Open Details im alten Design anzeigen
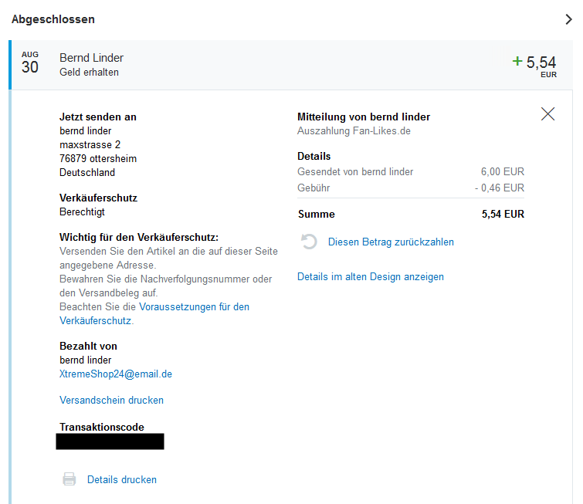The height and width of the screenshot is (504, 583). click(x=371, y=276)
